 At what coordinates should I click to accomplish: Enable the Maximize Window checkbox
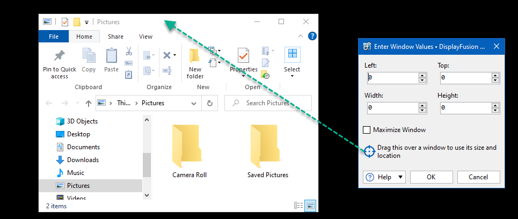(x=367, y=130)
